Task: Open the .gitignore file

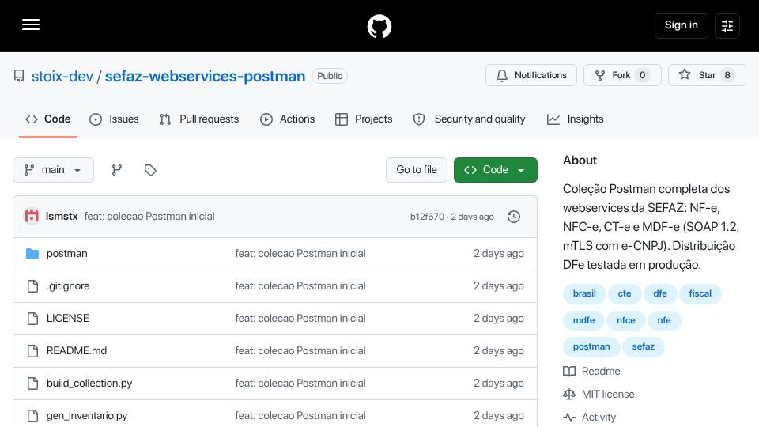Action: (x=68, y=286)
